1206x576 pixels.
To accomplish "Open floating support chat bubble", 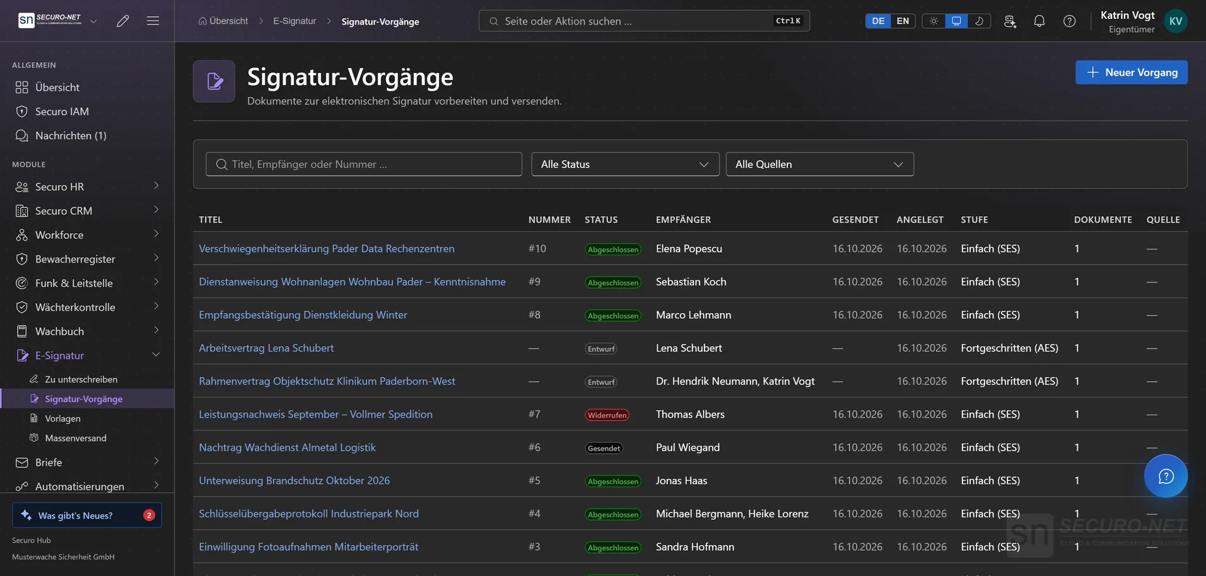I will (1166, 476).
